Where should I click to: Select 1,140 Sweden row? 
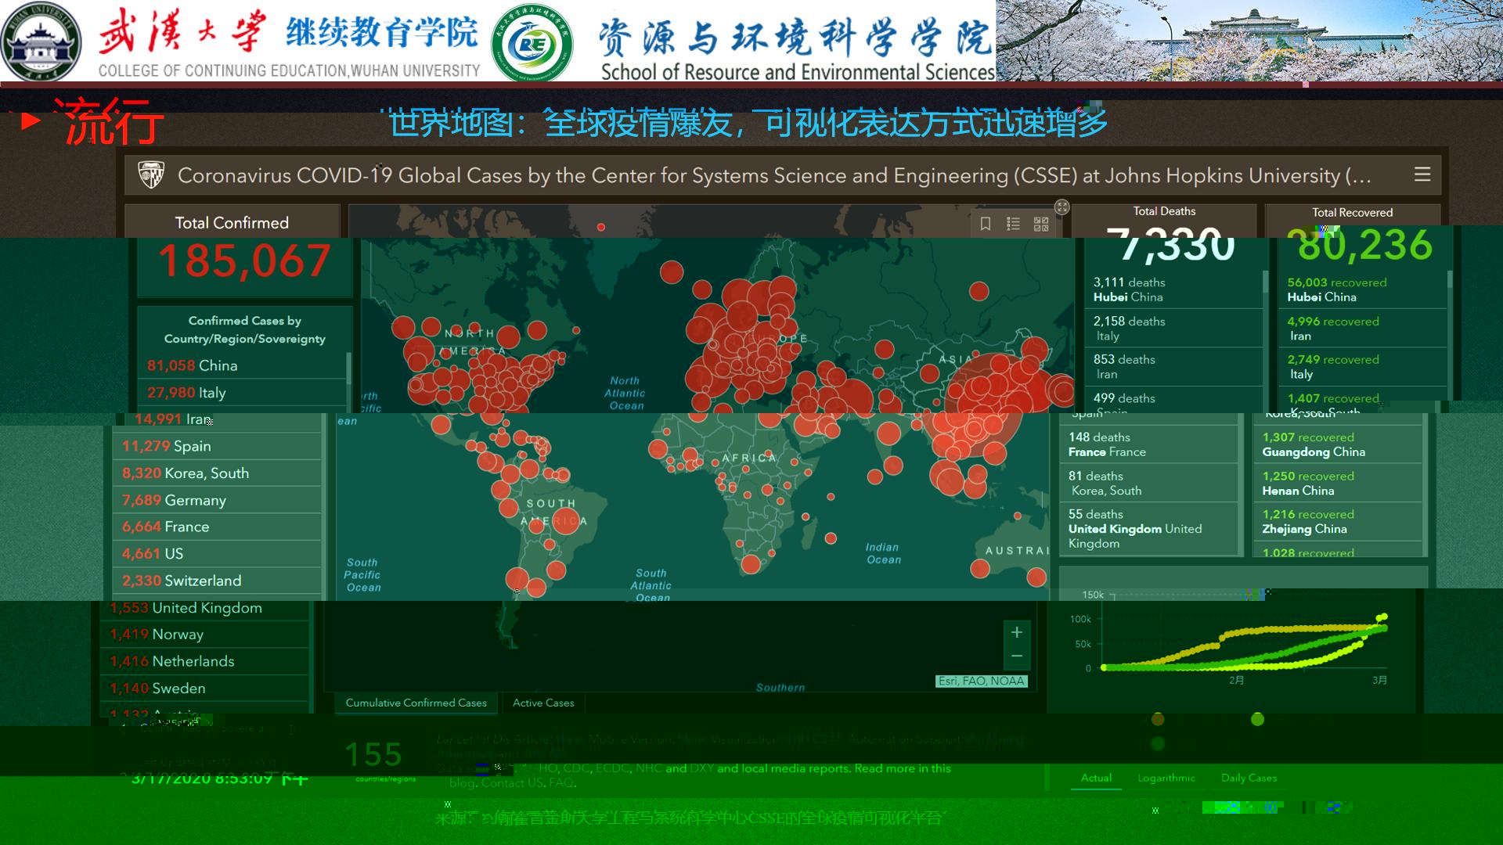pyautogui.click(x=205, y=689)
